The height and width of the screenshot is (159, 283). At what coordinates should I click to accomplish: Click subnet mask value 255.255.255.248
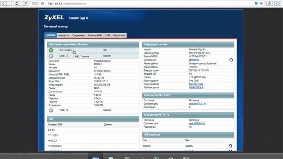tap(102, 85)
